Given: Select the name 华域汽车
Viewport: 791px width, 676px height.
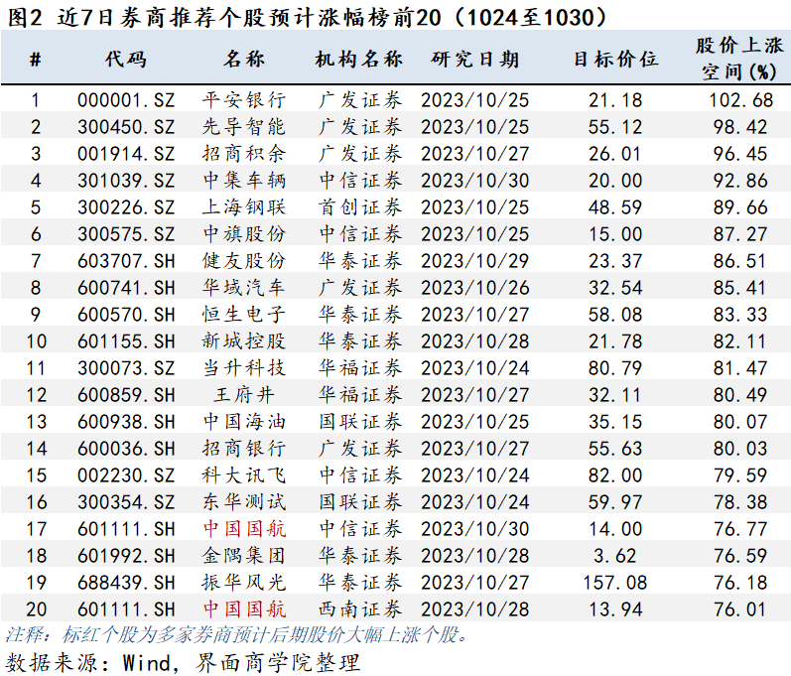Looking at the screenshot, I should click(244, 288).
